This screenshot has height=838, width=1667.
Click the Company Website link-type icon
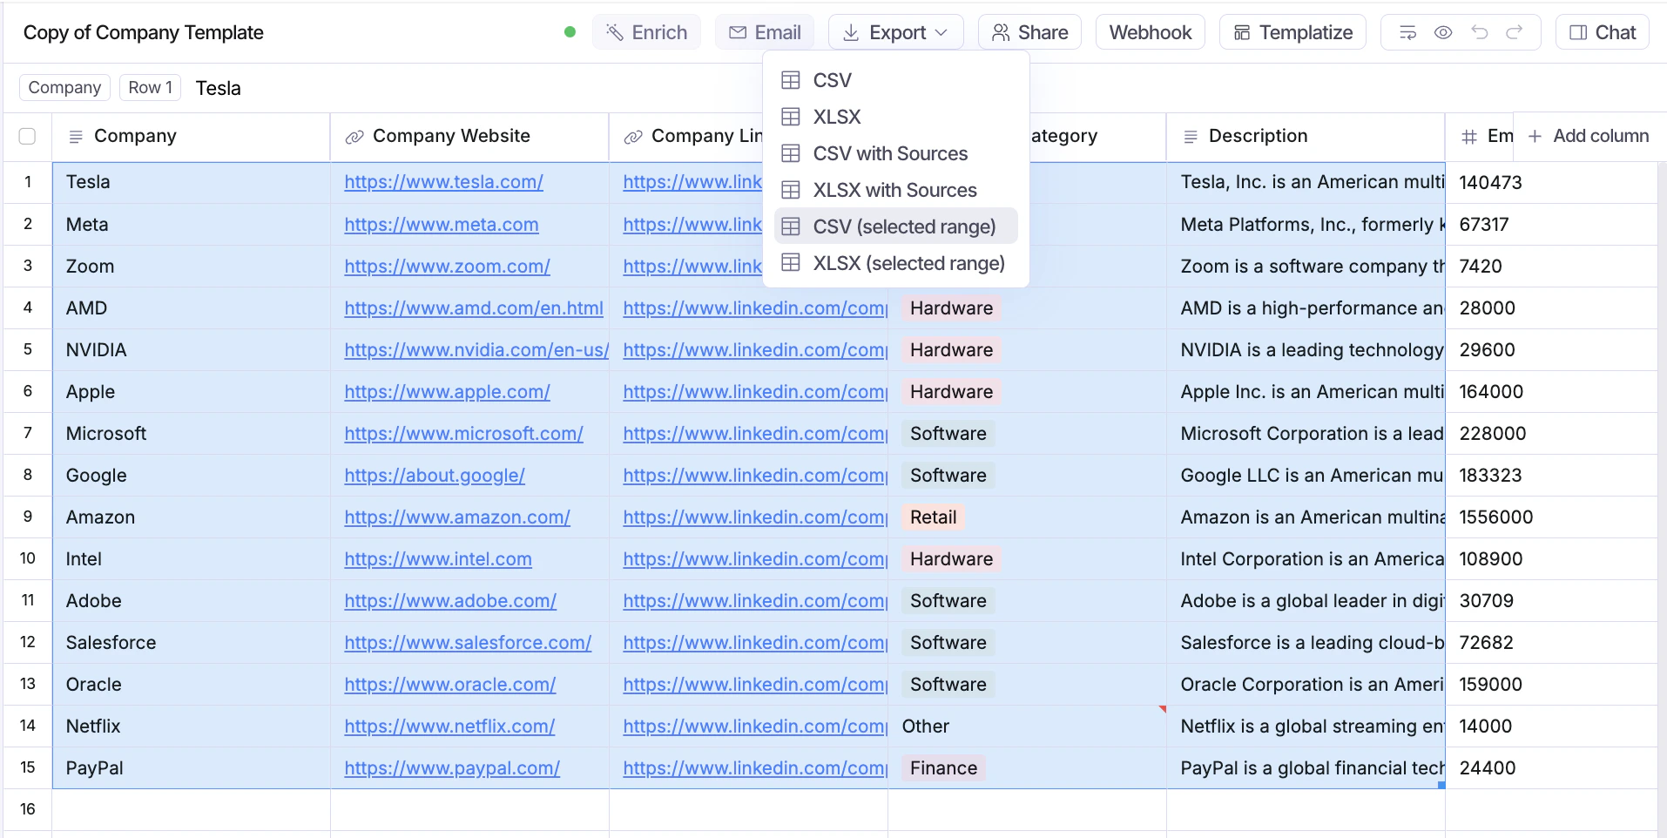point(354,137)
